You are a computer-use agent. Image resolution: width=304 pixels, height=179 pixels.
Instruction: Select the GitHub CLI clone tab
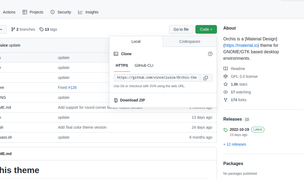pyautogui.click(x=144, y=65)
